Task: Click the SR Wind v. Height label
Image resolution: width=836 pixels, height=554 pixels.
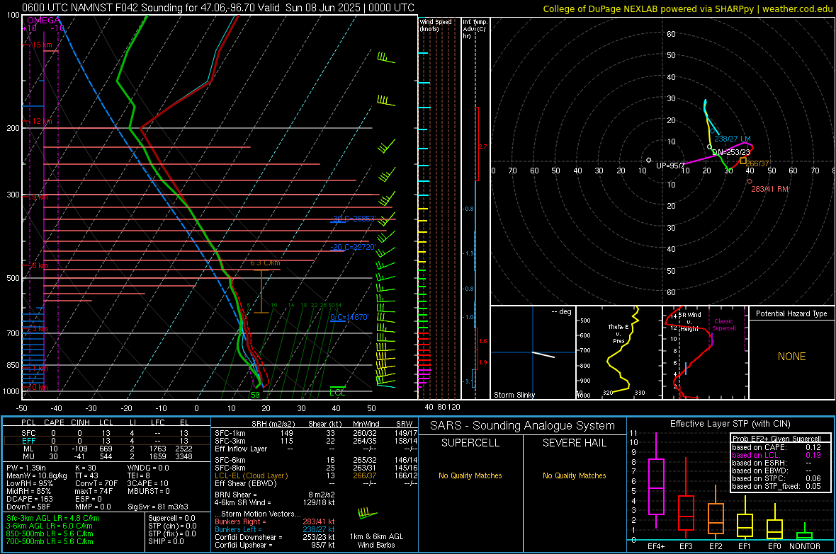Action: click(689, 322)
